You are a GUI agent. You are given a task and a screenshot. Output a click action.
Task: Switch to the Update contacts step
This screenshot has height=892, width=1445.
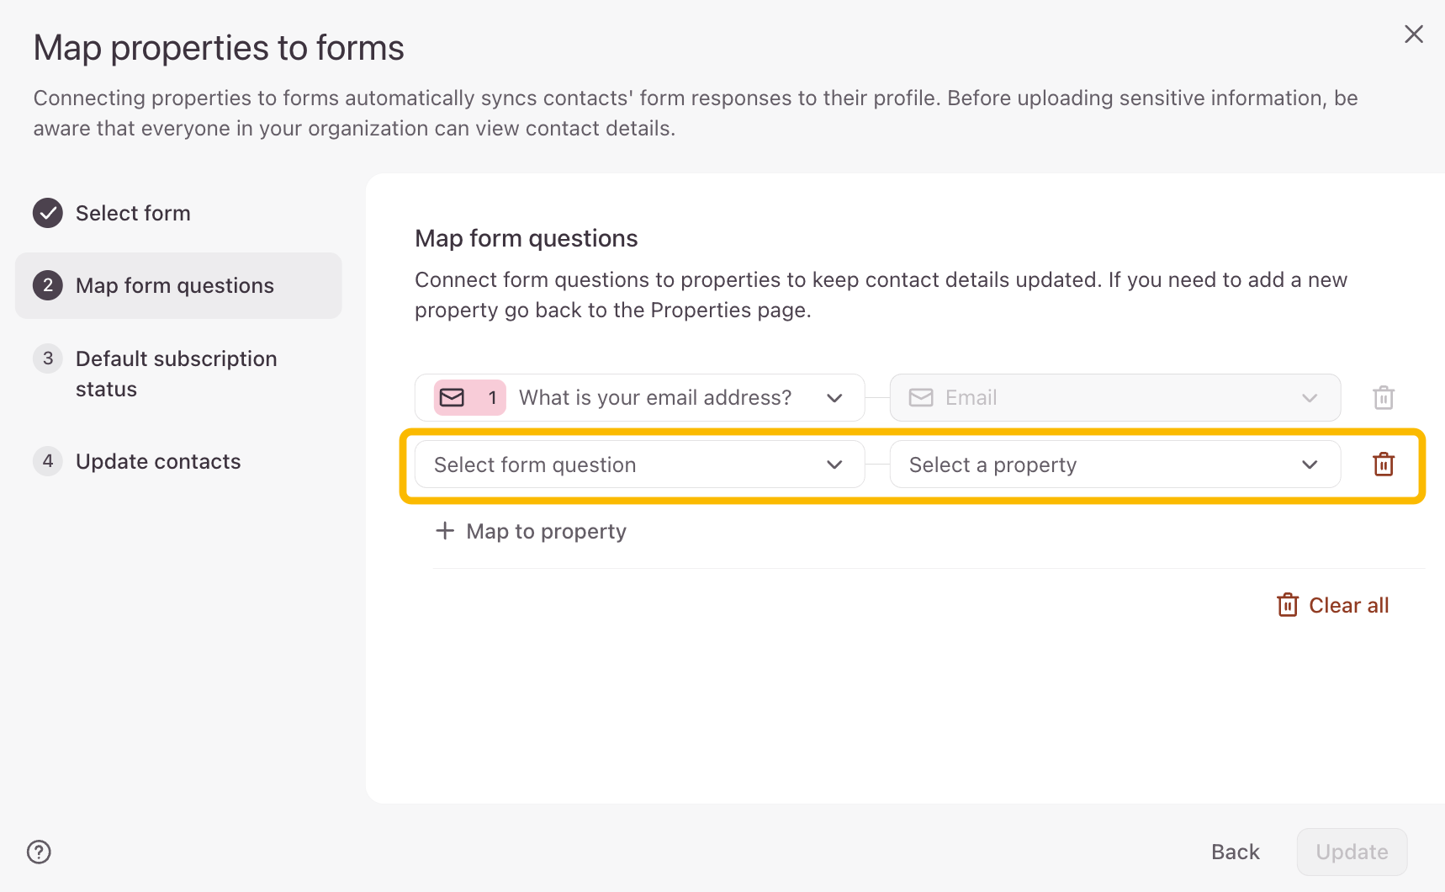158,461
